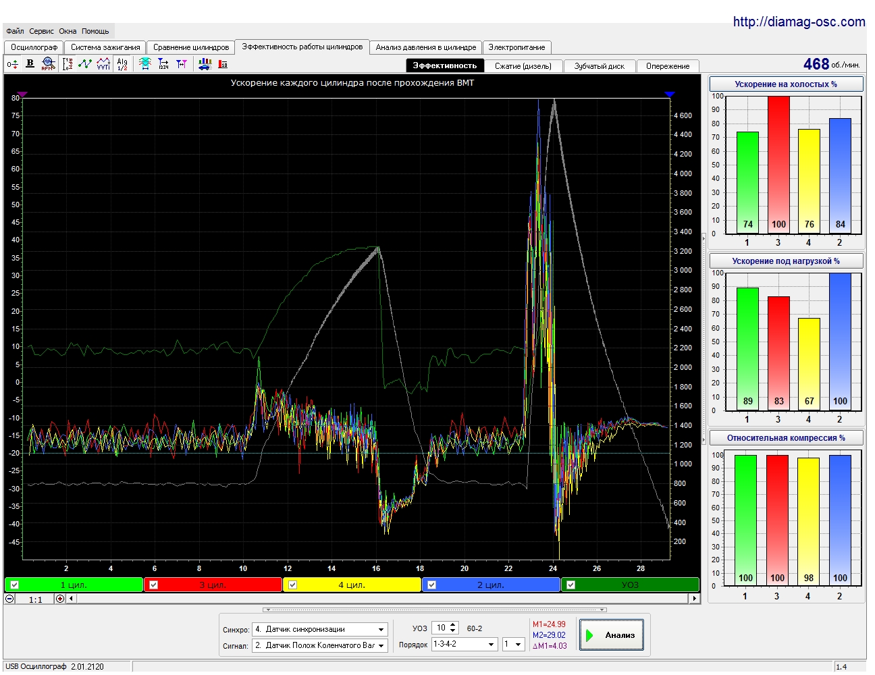
Task: Click the Анализ button
Action: (612, 635)
